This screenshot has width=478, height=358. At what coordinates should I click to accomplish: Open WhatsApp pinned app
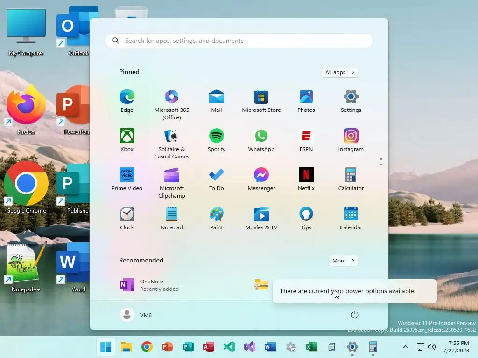261,140
